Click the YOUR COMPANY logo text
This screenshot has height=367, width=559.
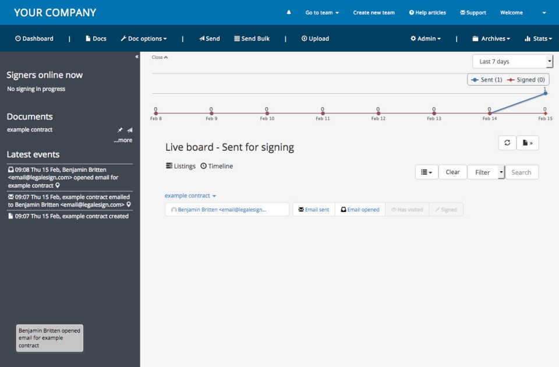55,12
